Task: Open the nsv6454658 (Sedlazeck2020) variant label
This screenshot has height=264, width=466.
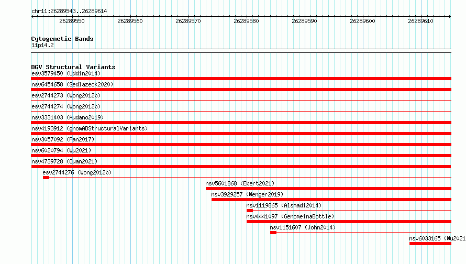Action: pyautogui.click(x=72, y=84)
